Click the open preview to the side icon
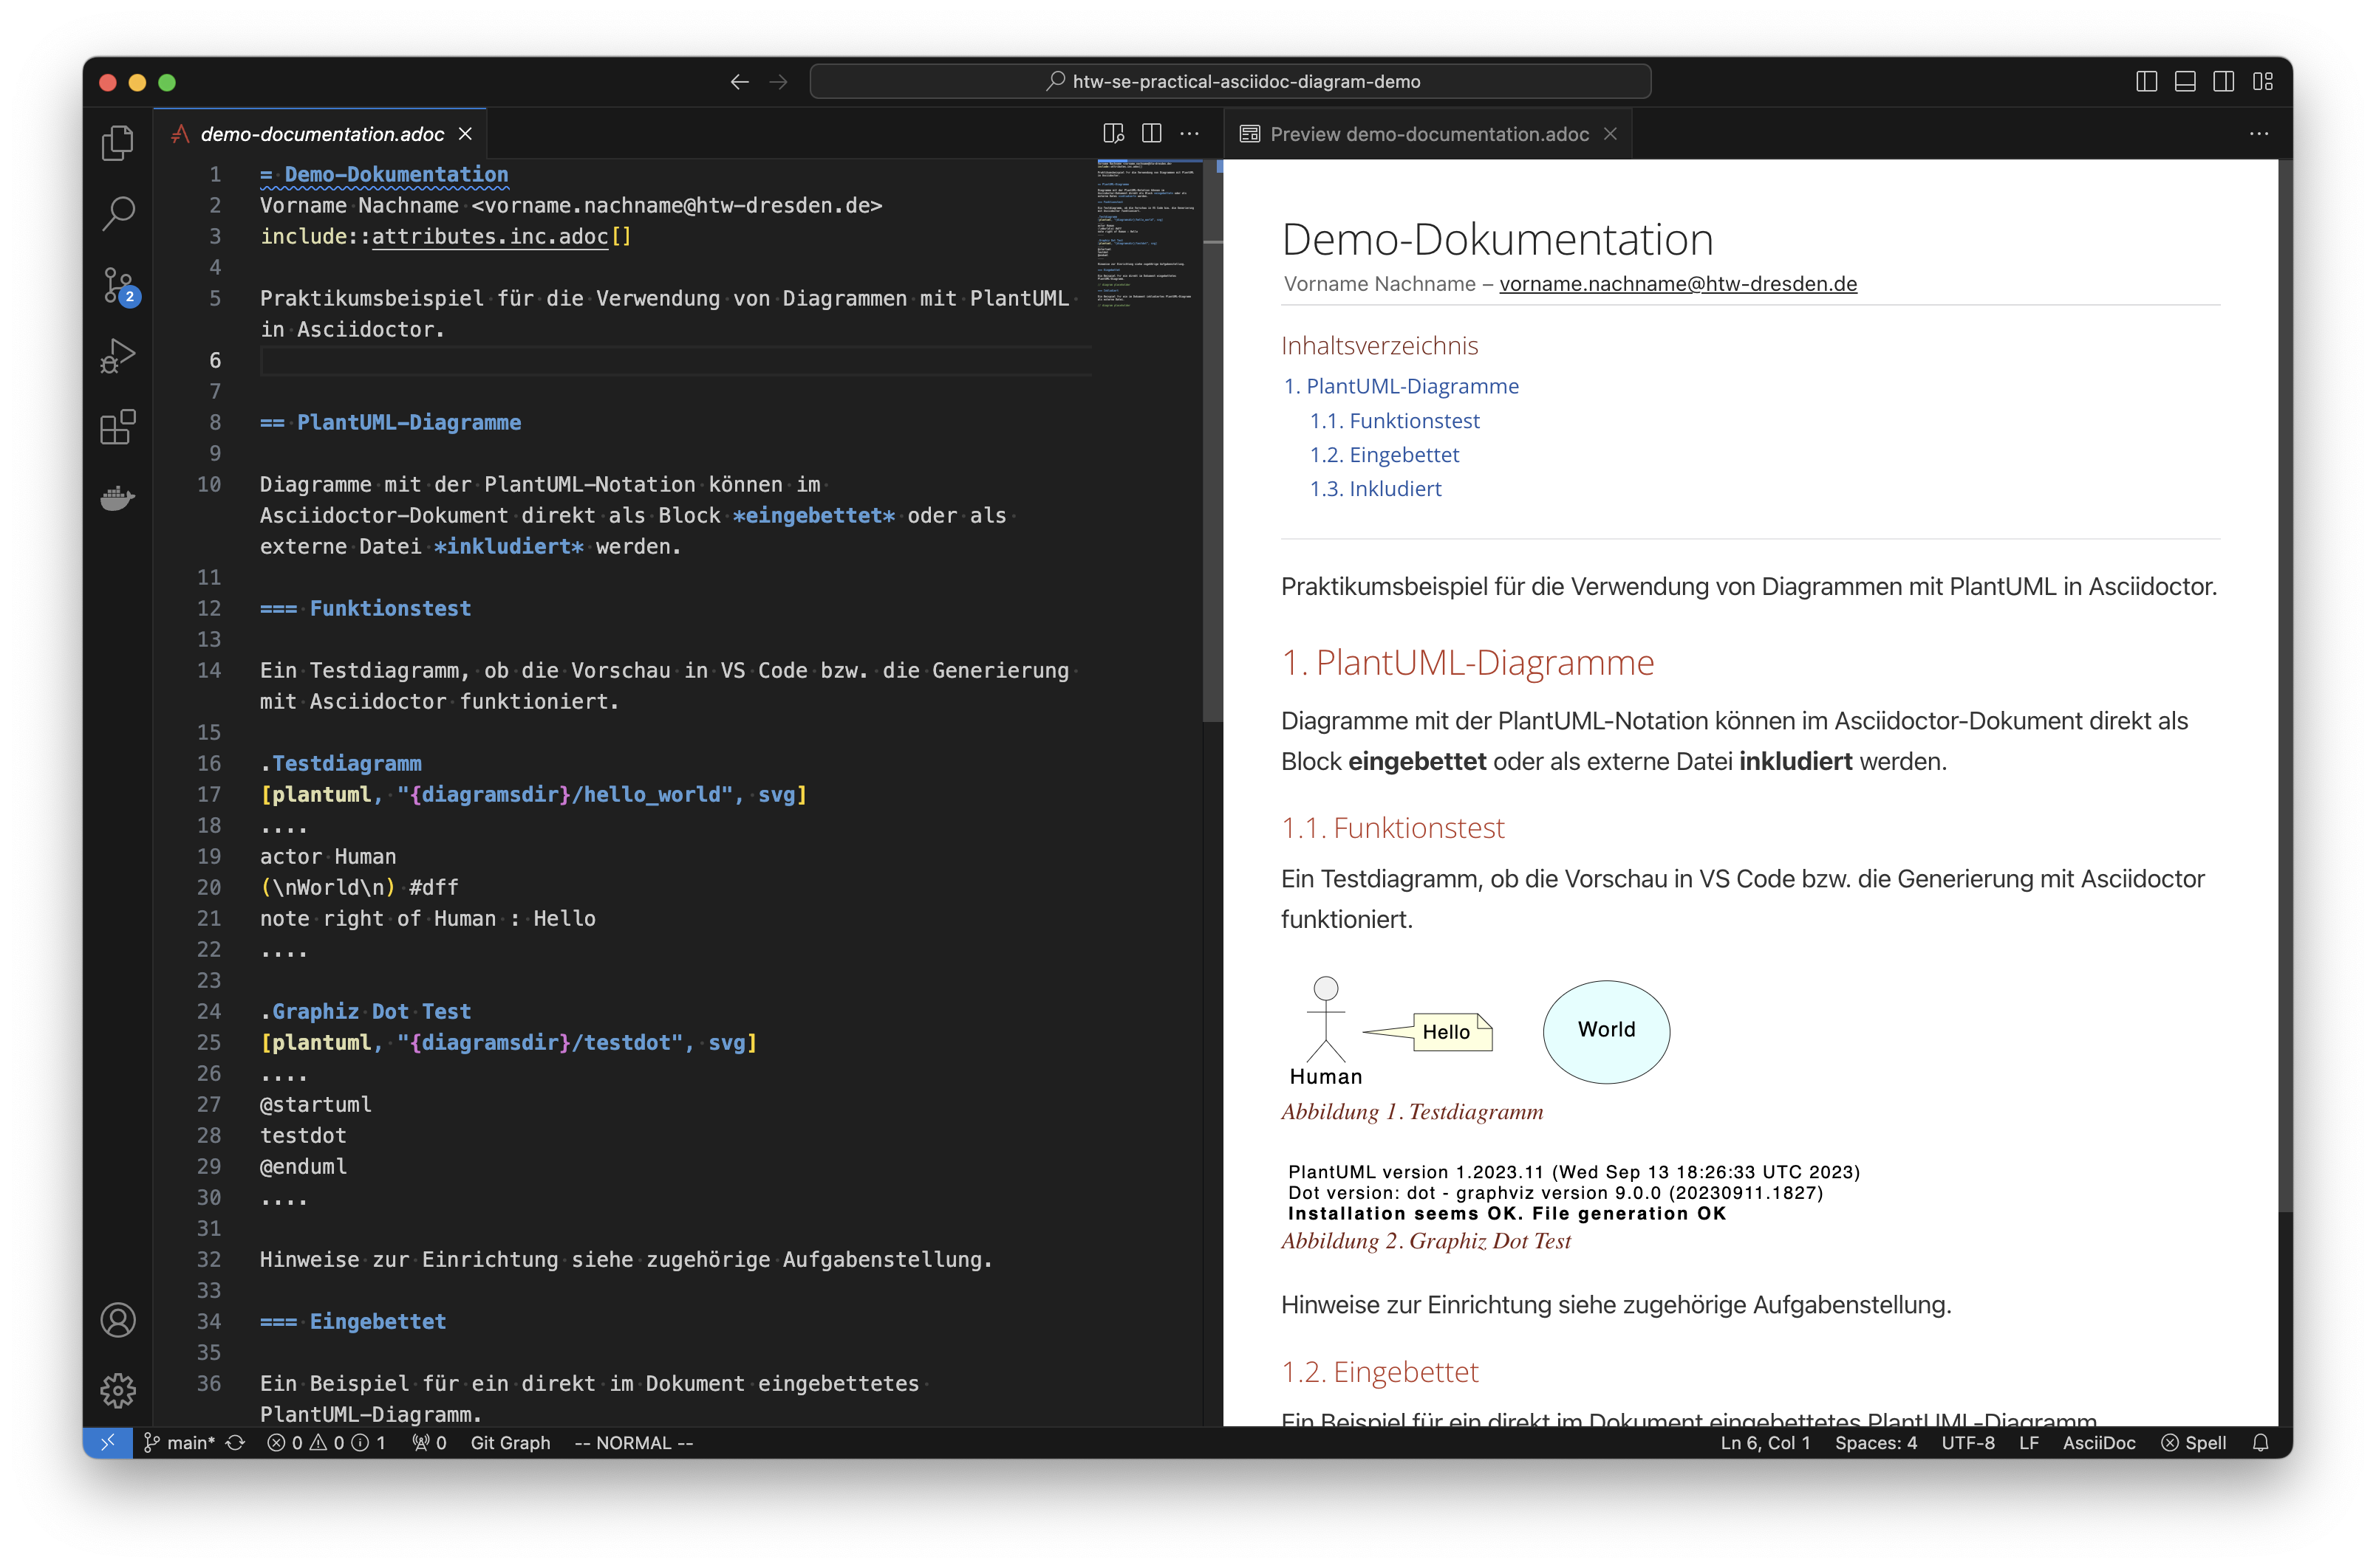This screenshot has height=1568, width=2376. (x=1113, y=133)
